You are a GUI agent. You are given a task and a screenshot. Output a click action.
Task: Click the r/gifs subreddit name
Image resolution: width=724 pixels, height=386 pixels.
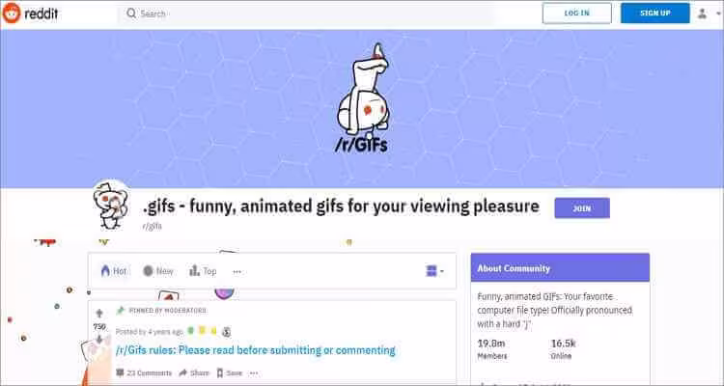(x=152, y=226)
